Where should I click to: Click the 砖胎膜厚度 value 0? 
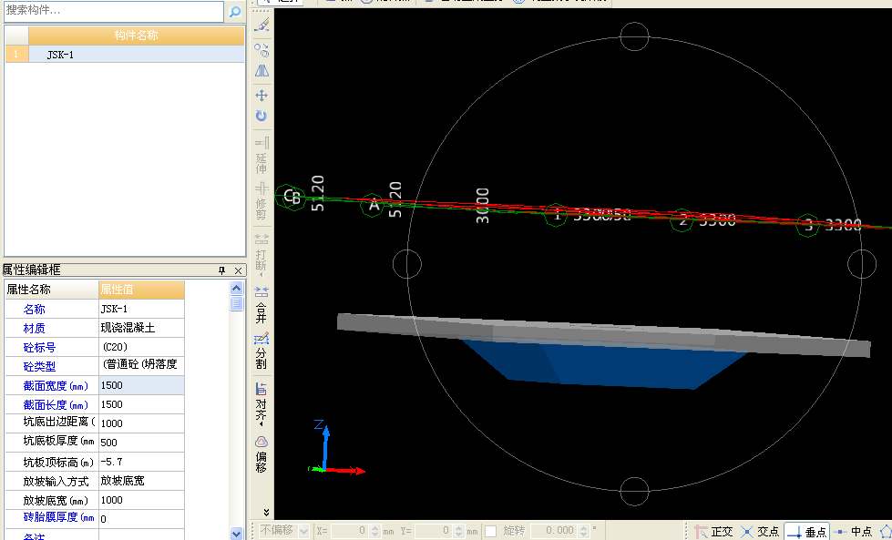click(141, 518)
